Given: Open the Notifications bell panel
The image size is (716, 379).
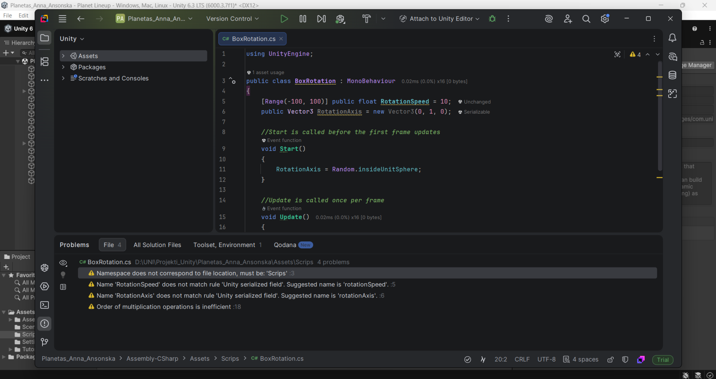Looking at the screenshot, I should tap(672, 38).
